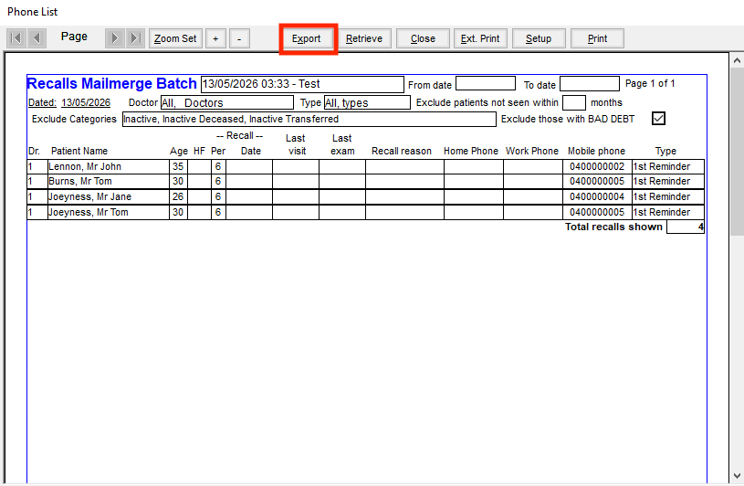Select patient 'Burns, Mr Tom'
Screen dimensions: 744x486
tap(80, 181)
